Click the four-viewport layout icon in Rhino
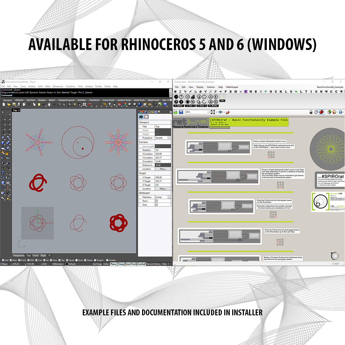 (84, 104)
